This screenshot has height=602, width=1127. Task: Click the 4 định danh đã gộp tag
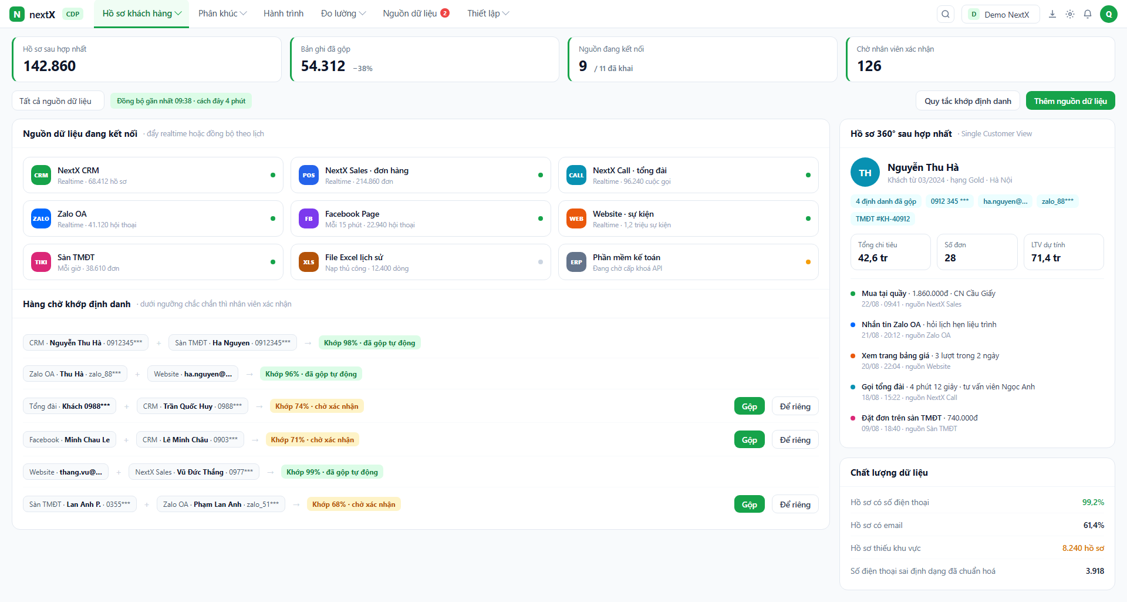point(886,201)
